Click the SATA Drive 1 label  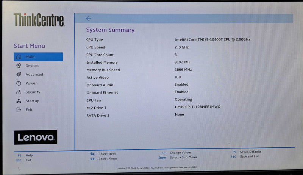pyautogui.click(x=98, y=115)
